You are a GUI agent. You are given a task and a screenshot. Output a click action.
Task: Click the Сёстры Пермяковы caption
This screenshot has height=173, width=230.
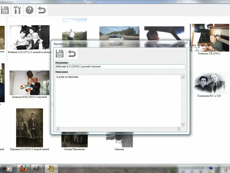coord(74,149)
